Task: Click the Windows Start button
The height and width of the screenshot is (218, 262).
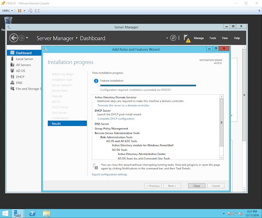Action: 5,214
